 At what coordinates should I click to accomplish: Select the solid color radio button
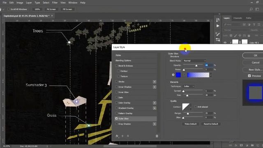point(173,75)
